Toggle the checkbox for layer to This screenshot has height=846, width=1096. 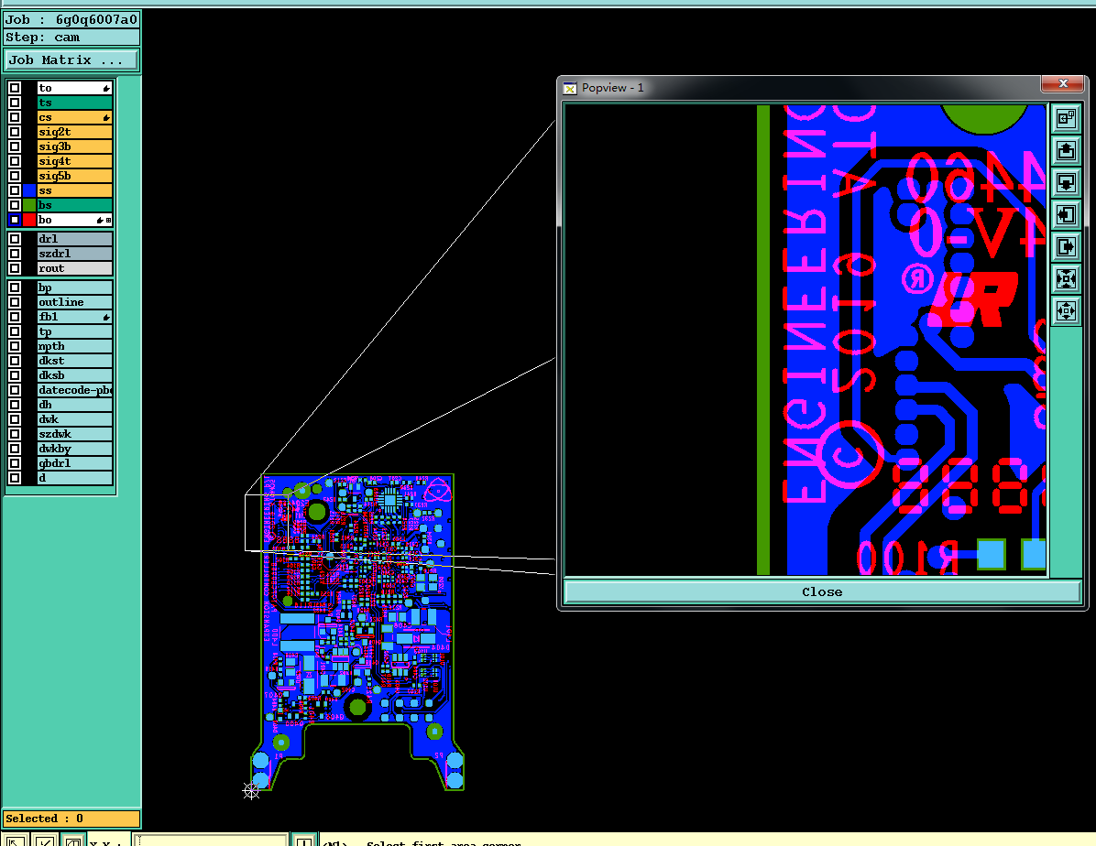coord(15,88)
